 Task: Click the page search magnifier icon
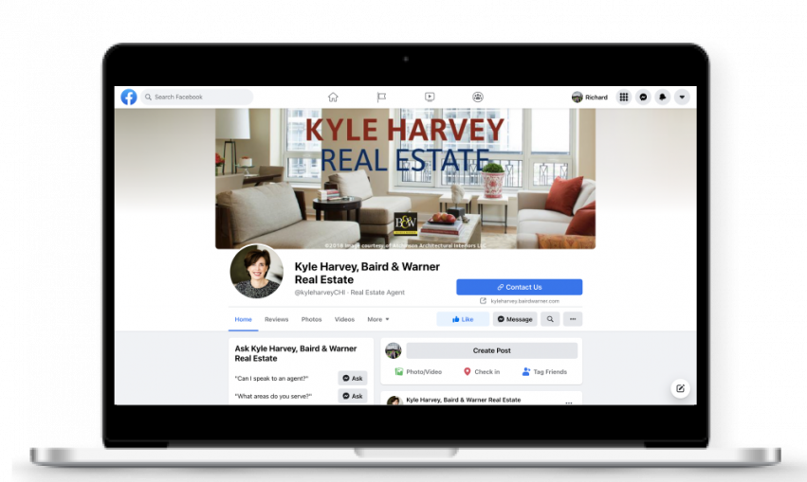click(550, 319)
